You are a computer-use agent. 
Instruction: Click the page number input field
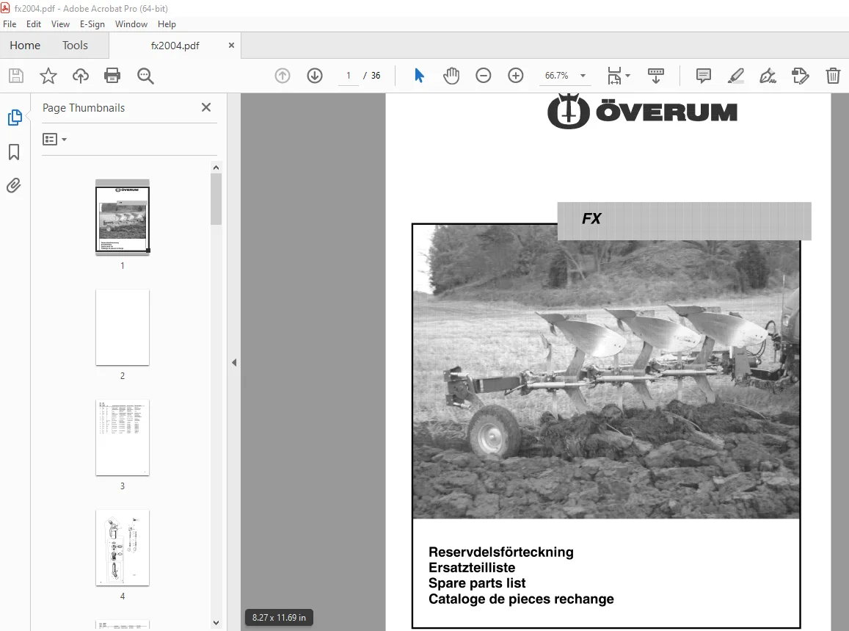point(348,76)
